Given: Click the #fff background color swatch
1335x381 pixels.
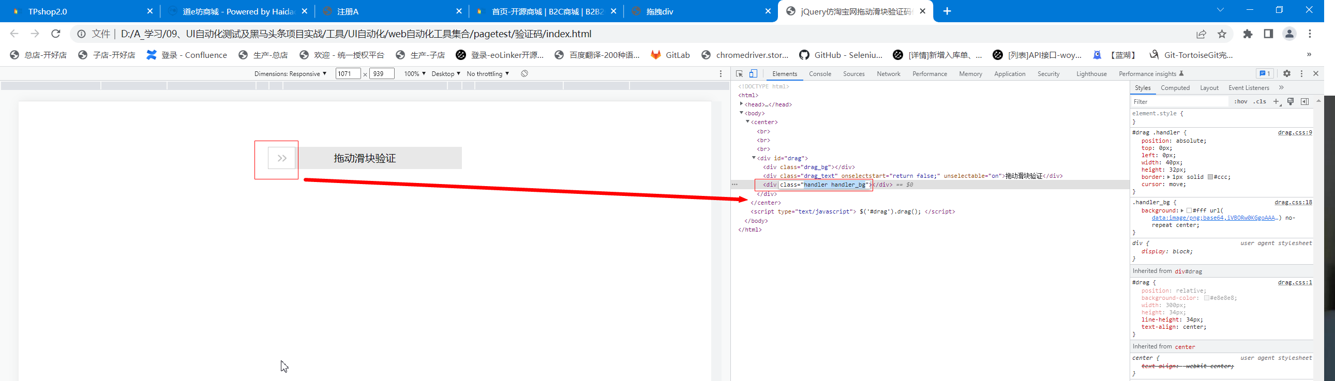Looking at the screenshot, I should [x=1189, y=211].
